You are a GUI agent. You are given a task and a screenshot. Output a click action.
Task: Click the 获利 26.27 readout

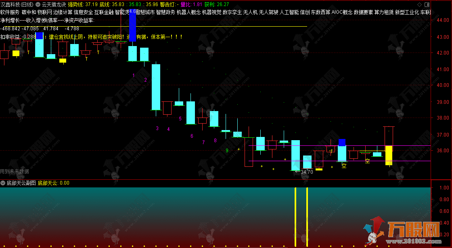coord(216,4)
